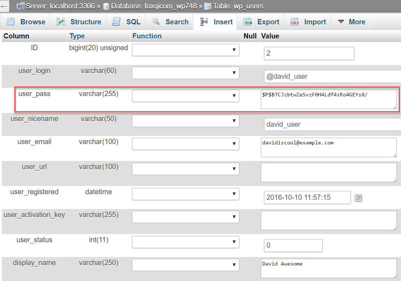The width and height of the screenshot is (401, 281).
Task: Click the datetime type label
Action: click(x=98, y=192)
